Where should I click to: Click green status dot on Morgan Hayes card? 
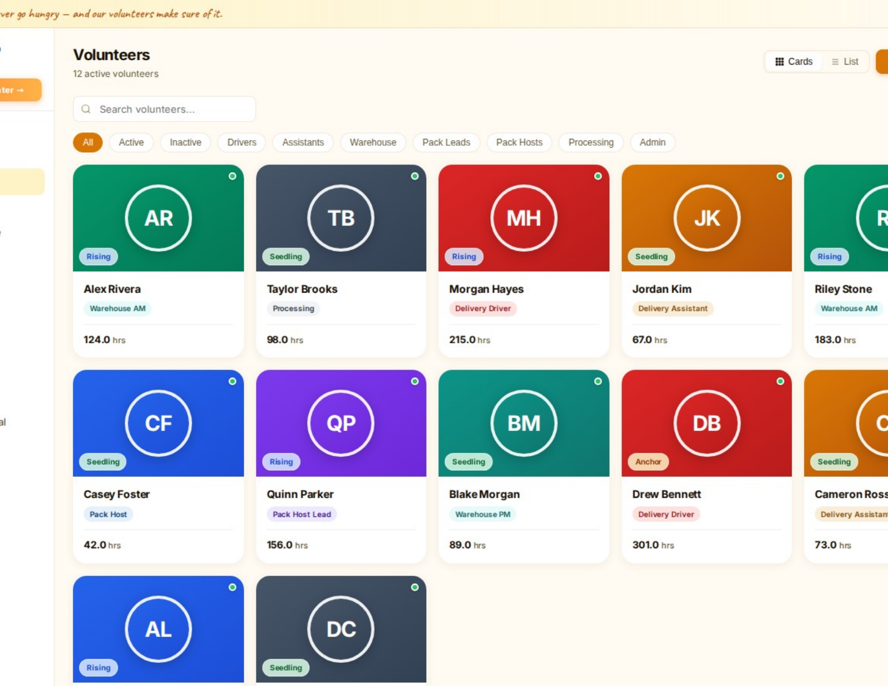(x=598, y=176)
